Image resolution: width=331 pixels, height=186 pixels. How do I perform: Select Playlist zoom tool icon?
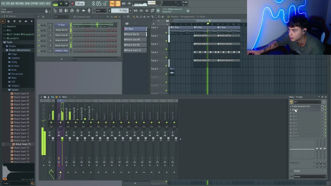[x=159, y=17]
